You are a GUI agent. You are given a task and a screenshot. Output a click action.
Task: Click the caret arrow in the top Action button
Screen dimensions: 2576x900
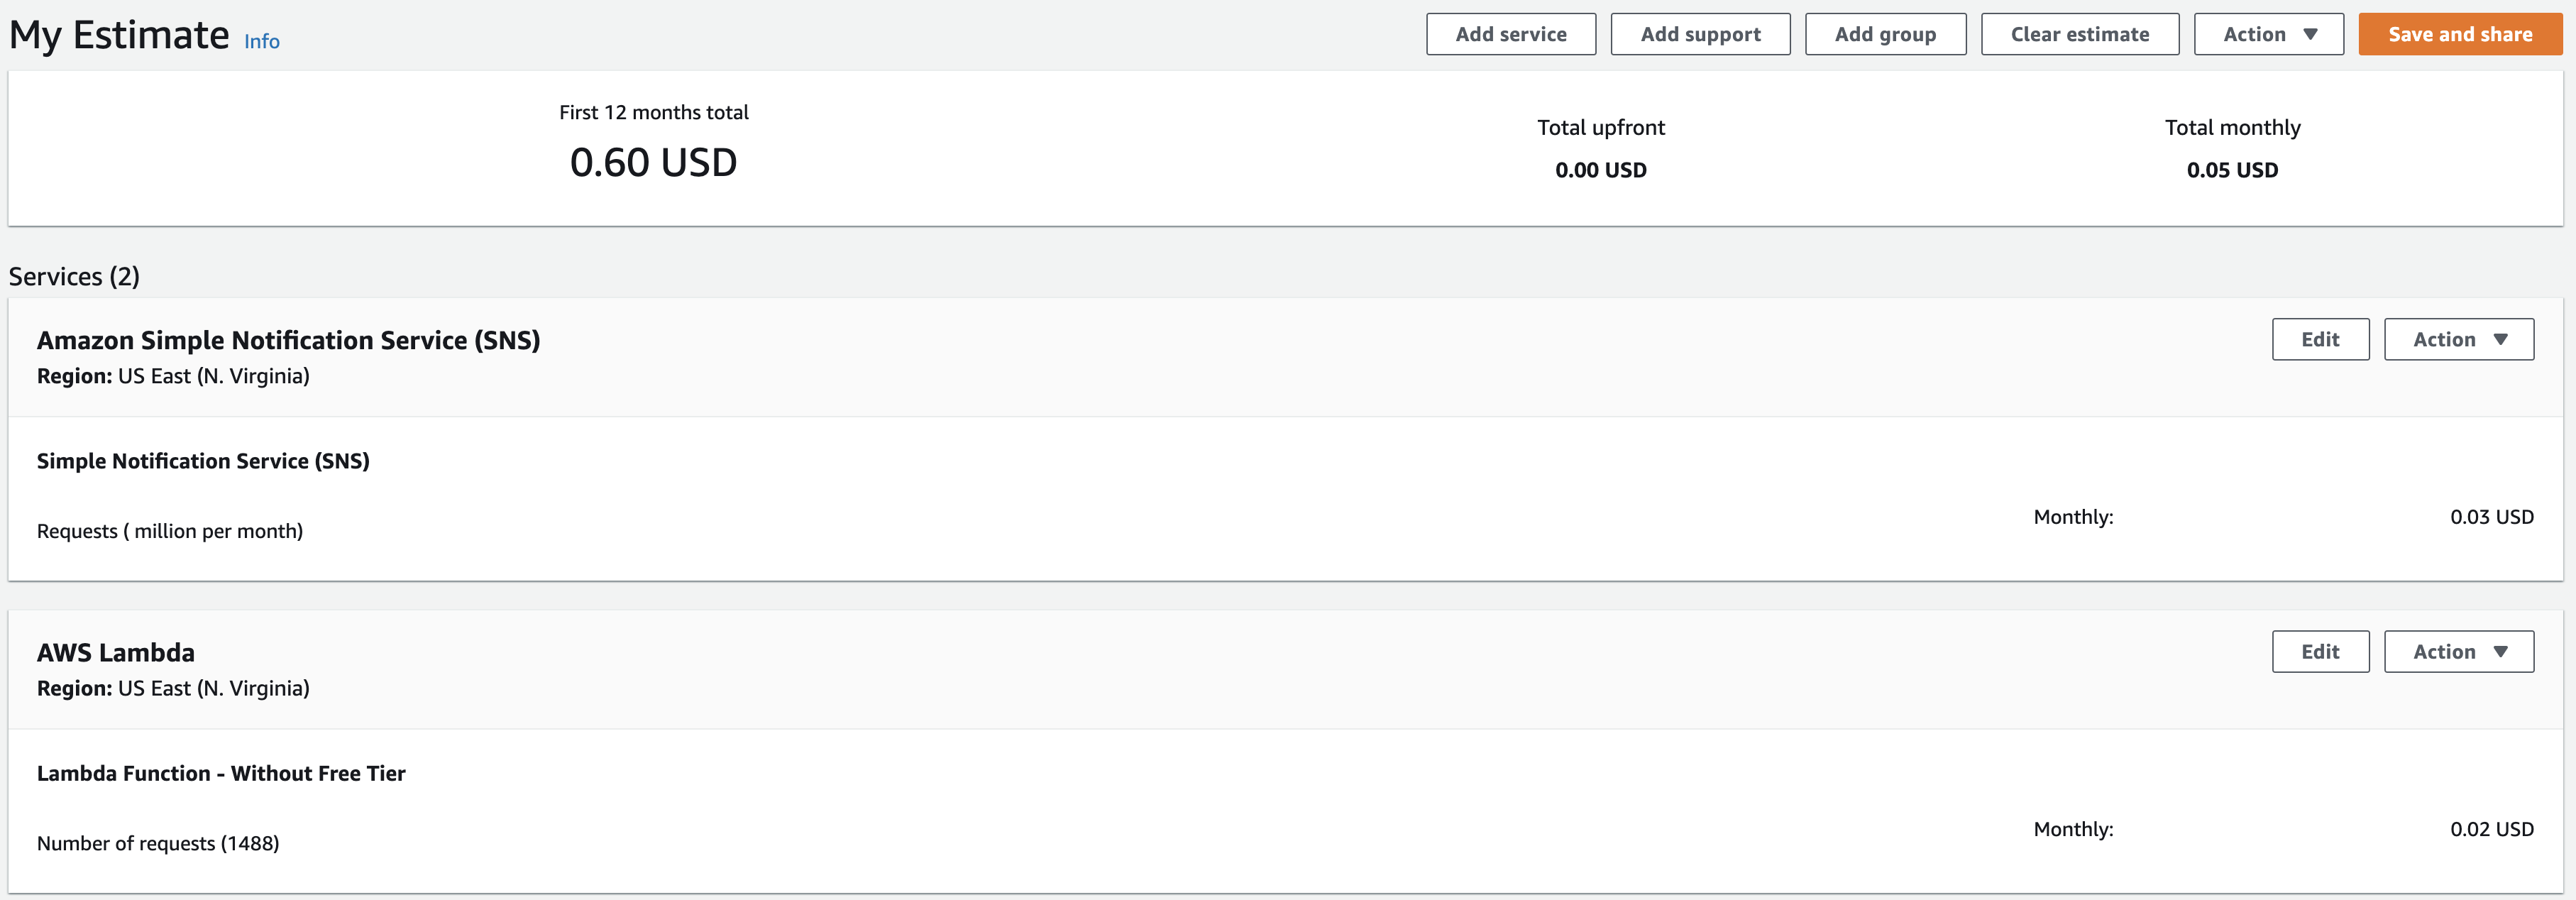(2310, 34)
